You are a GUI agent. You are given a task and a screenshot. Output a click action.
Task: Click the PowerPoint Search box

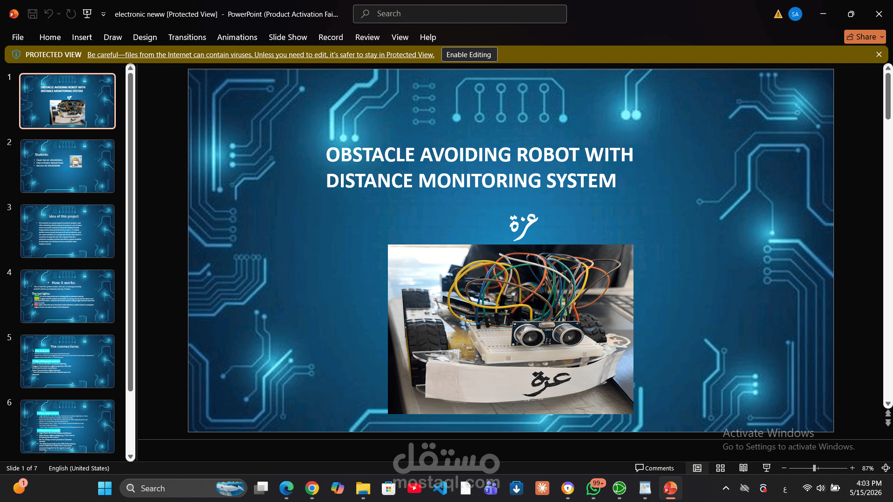(x=460, y=14)
